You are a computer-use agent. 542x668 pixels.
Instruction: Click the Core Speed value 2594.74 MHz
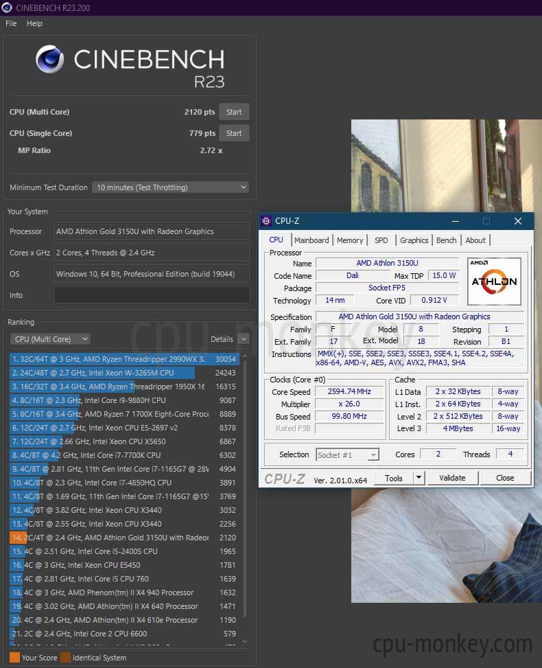pos(349,391)
